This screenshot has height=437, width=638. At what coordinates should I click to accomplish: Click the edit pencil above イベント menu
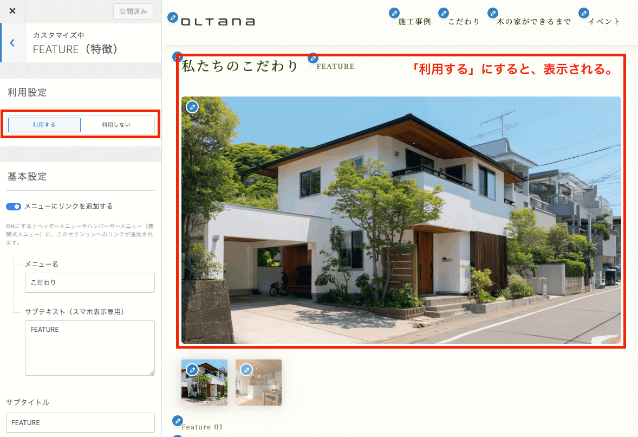tap(584, 13)
